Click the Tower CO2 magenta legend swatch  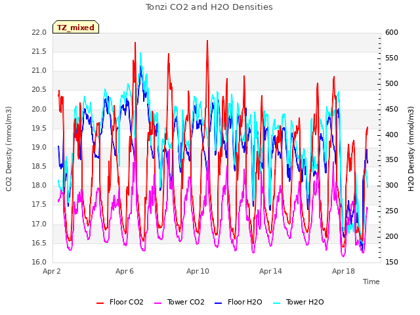click(158, 303)
